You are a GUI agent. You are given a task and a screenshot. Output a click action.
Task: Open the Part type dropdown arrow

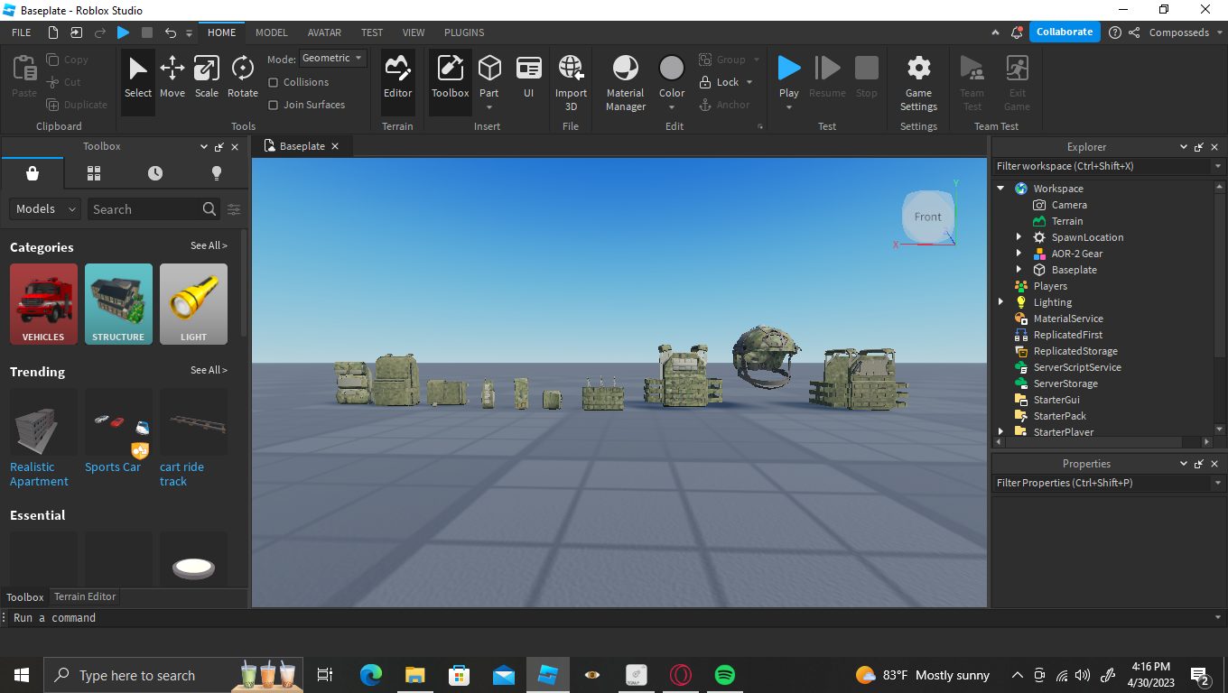(x=489, y=107)
